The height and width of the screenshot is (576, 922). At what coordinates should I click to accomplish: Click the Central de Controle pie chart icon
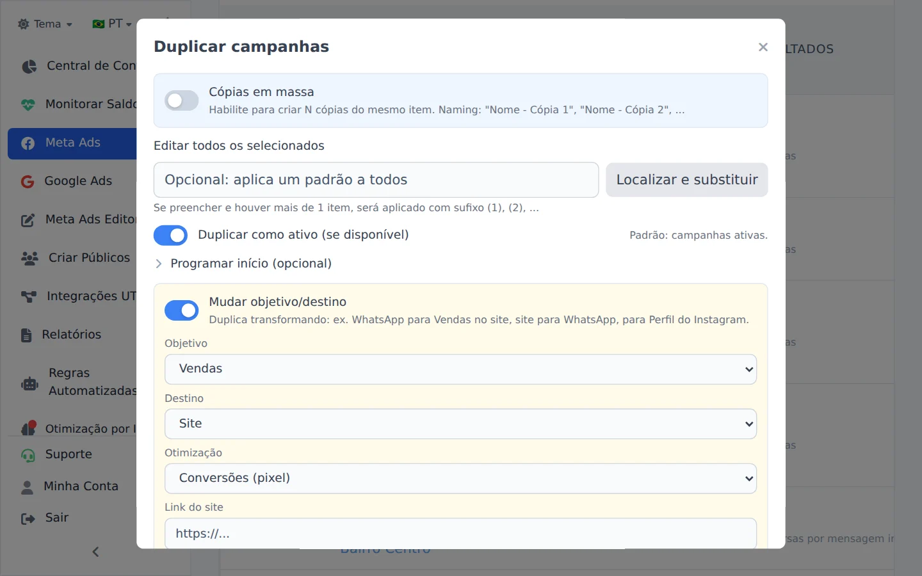29,66
